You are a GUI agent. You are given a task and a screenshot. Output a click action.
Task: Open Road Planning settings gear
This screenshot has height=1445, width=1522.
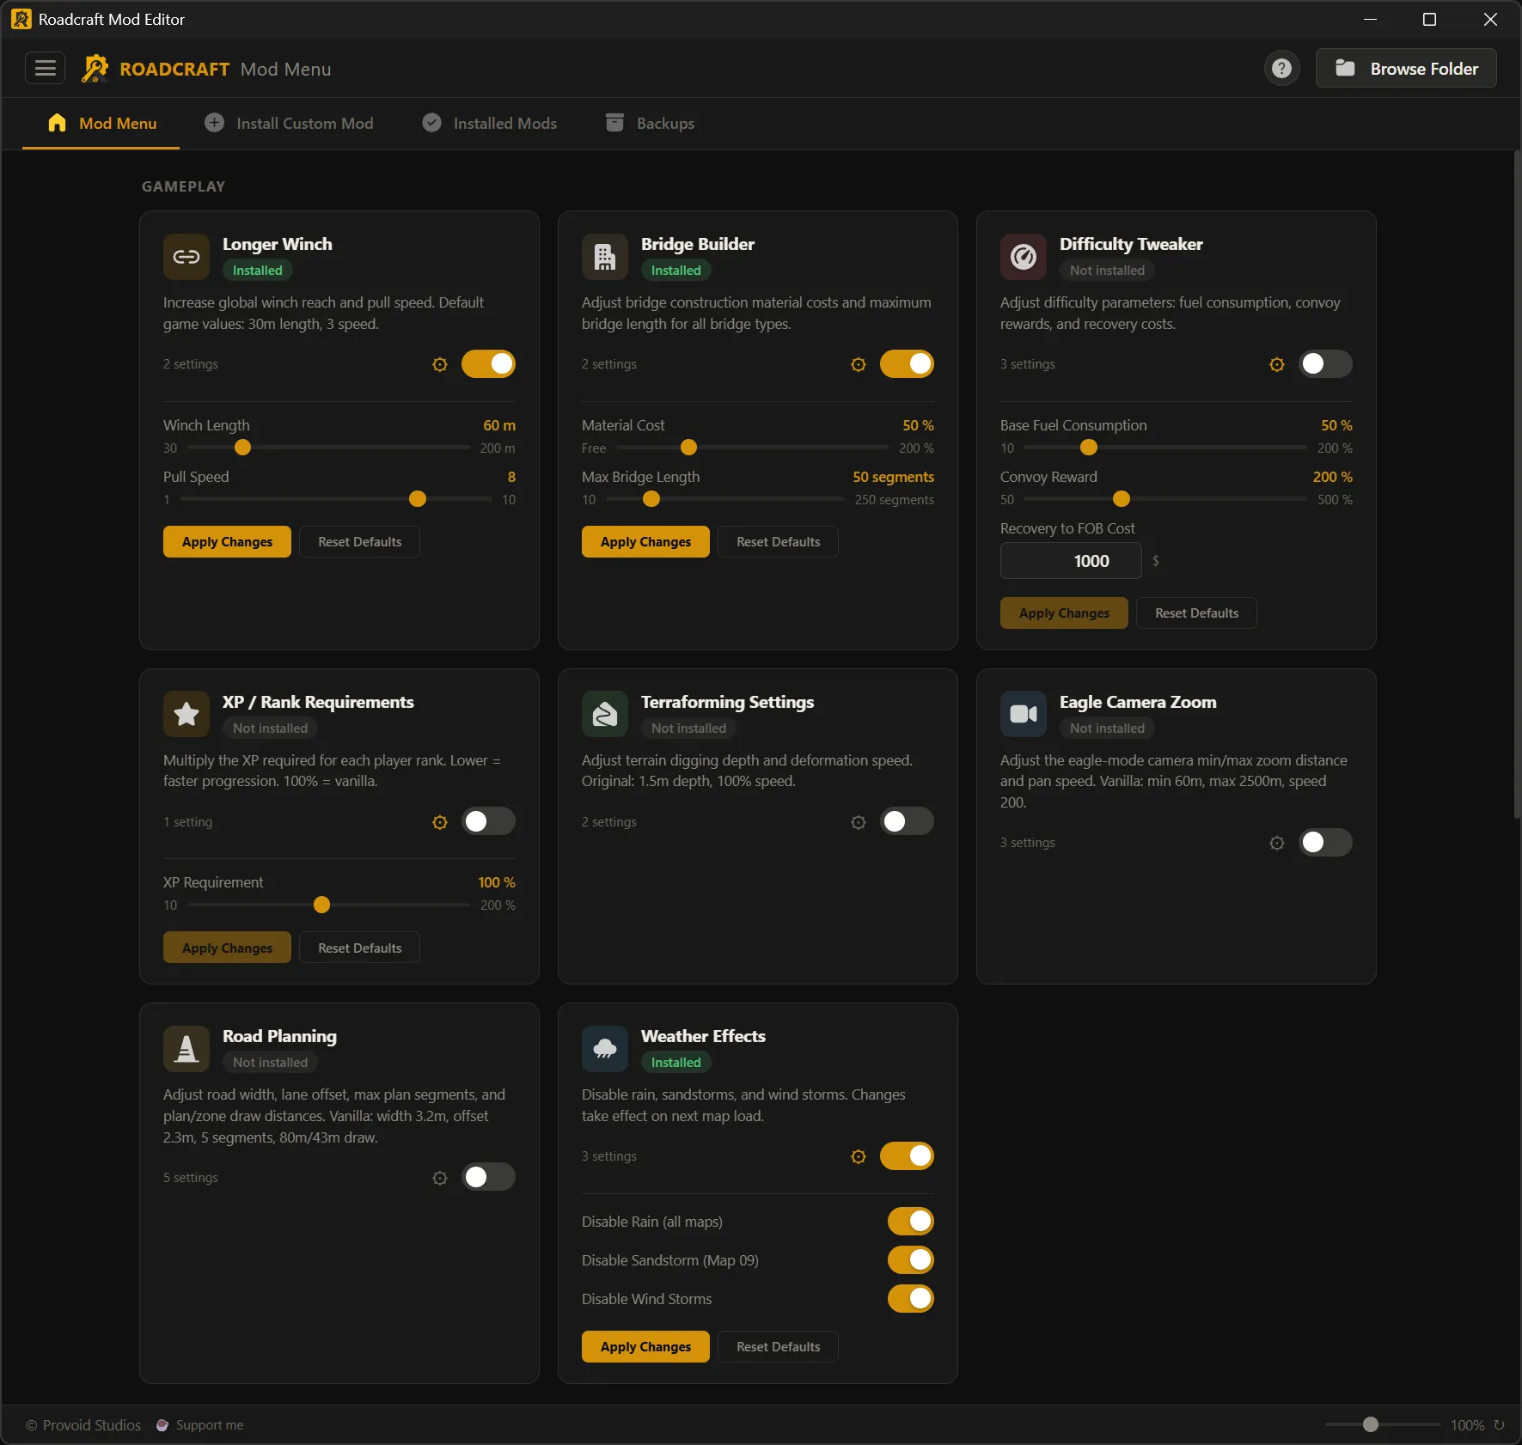440,1178
